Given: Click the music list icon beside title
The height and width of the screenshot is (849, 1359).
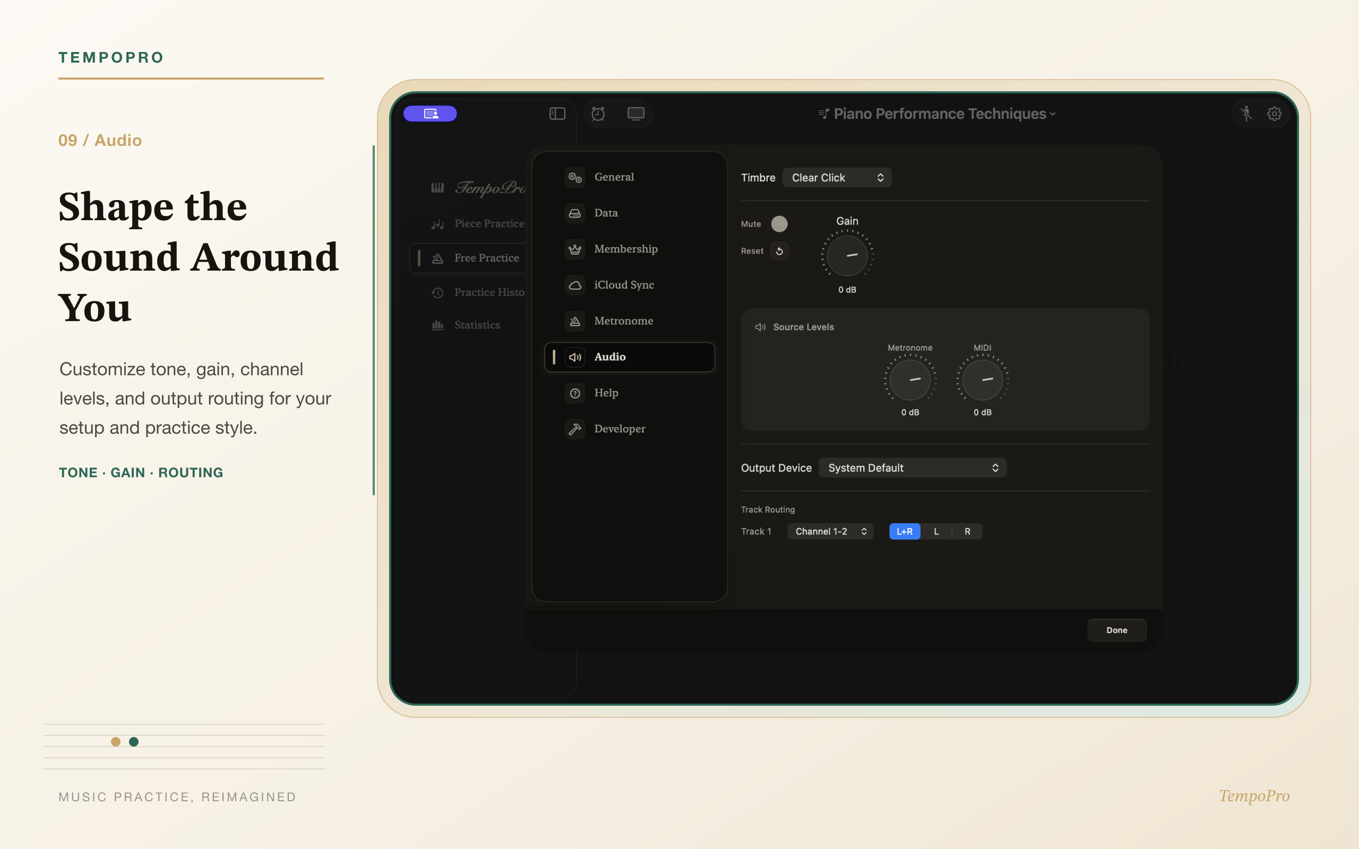Looking at the screenshot, I should [823, 114].
